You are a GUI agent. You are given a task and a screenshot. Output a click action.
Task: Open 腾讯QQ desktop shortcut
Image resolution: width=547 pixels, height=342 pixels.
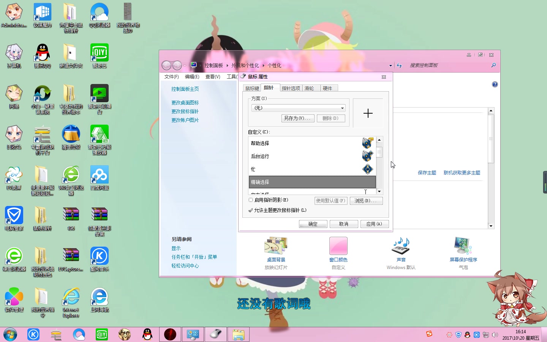coord(42,56)
